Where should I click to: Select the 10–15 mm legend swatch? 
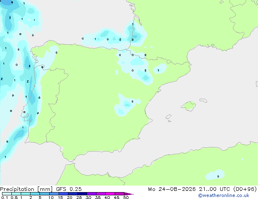(x=54, y=194)
